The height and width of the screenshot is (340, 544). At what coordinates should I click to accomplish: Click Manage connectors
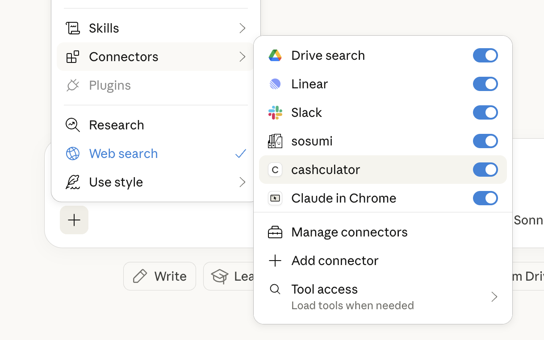tap(349, 232)
